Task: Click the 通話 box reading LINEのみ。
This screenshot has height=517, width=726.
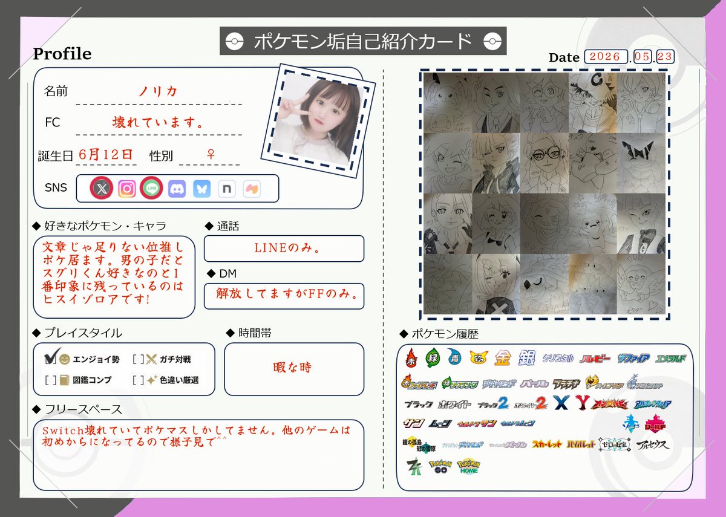Action: (x=284, y=249)
